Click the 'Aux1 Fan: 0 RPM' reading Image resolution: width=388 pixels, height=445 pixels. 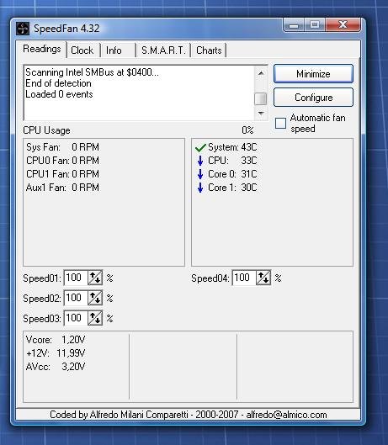pos(62,188)
